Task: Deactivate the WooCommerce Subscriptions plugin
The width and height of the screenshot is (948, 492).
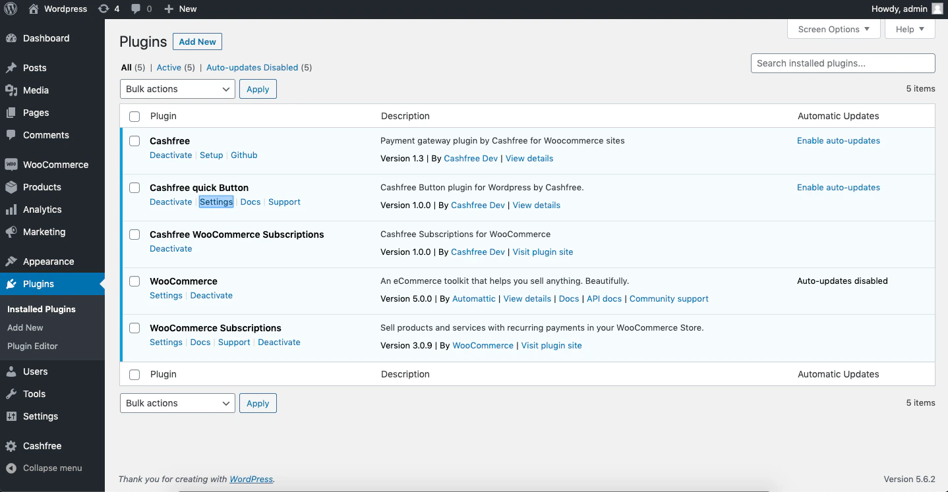Action: [279, 342]
